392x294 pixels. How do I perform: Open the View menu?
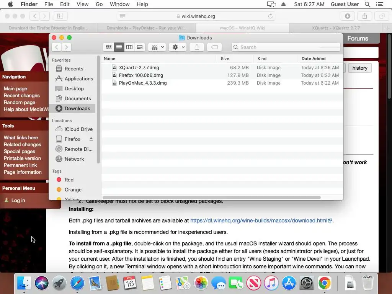point(83,4)
